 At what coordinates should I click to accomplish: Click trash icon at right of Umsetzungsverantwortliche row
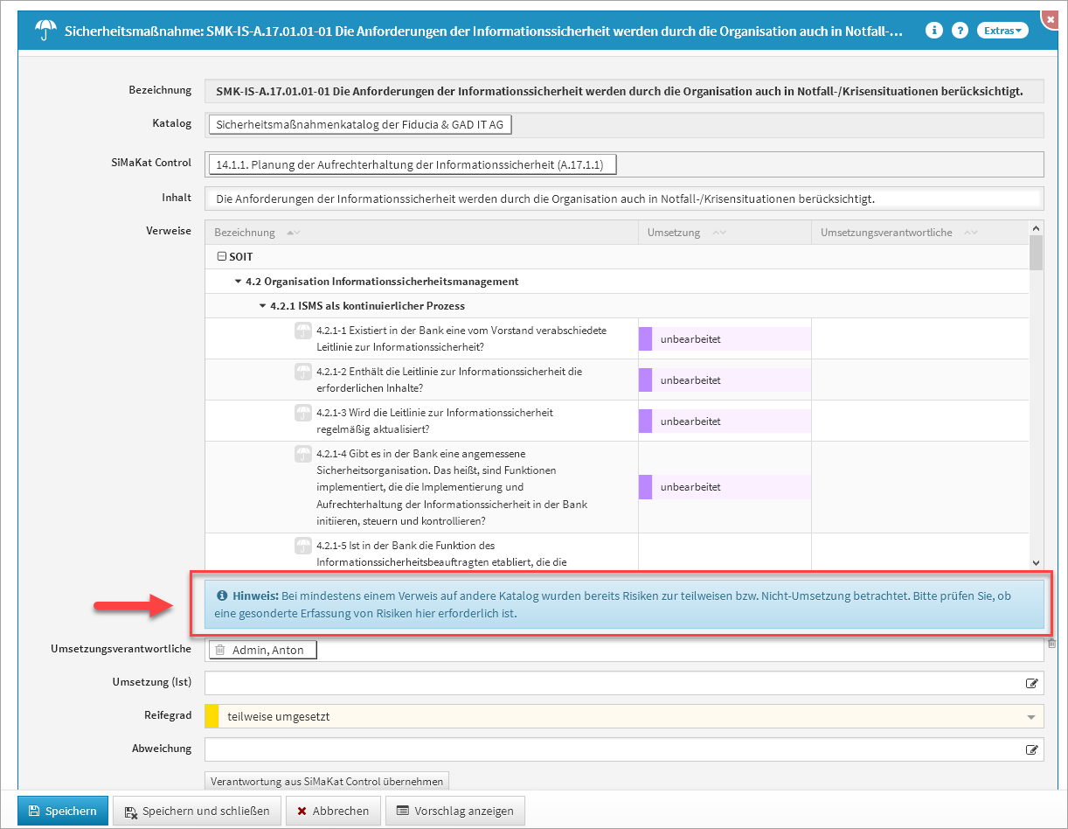(x=1052, y=644)
